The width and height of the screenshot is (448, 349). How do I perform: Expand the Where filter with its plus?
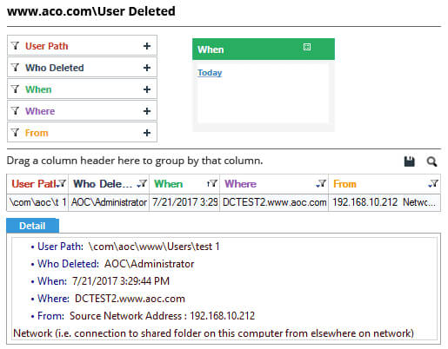[147, 111]
